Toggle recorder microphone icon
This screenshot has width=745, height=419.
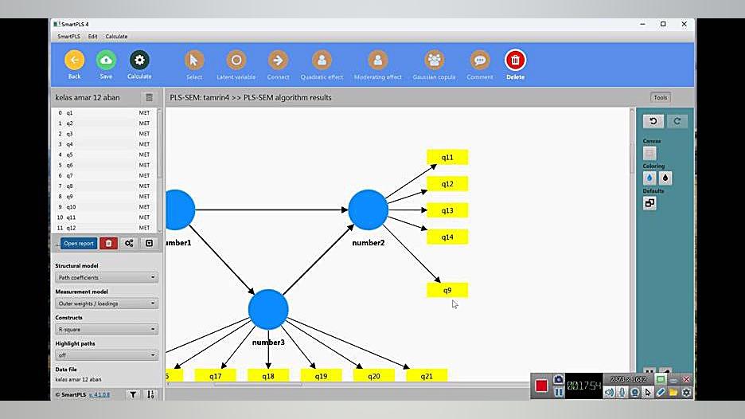(x=622, y=393)
